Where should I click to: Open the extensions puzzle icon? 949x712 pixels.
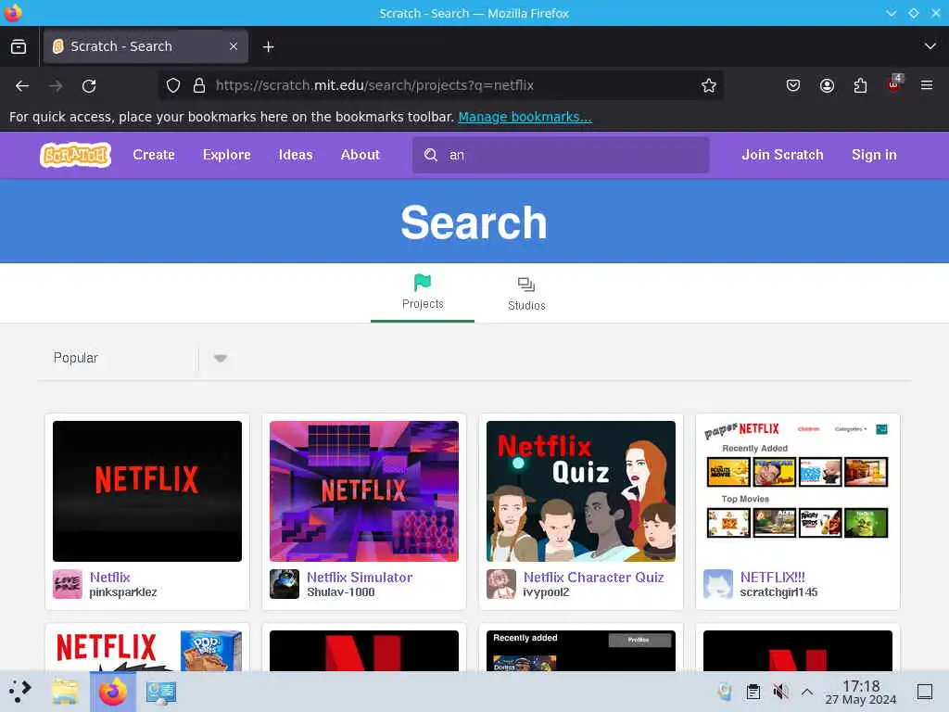(860, 85)
